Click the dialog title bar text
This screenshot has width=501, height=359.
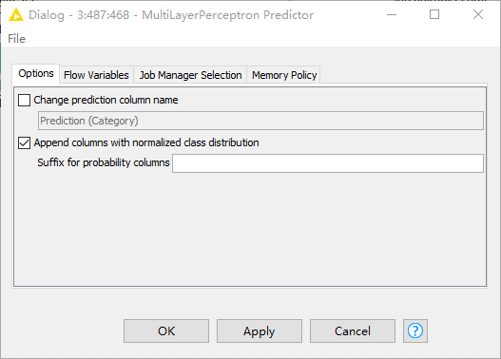point(171,15)
